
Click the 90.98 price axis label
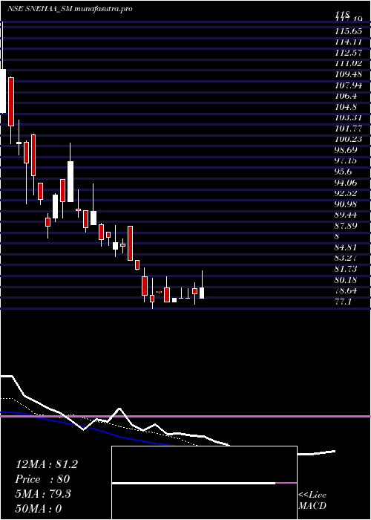[346, 204]
